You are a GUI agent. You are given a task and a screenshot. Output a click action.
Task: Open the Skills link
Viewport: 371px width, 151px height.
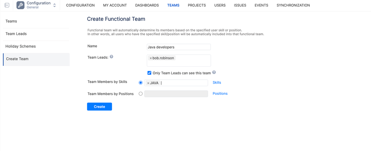pyautogui.click(x=217, y=83)
